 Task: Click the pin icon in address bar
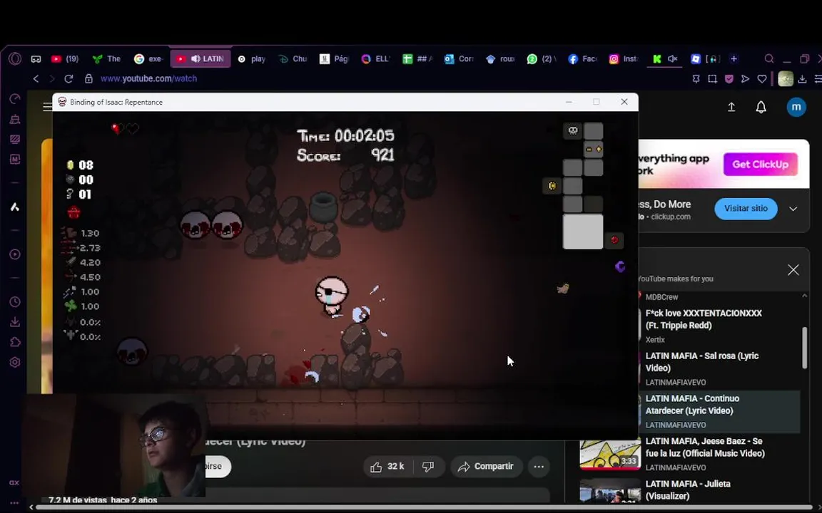[696, 79]
